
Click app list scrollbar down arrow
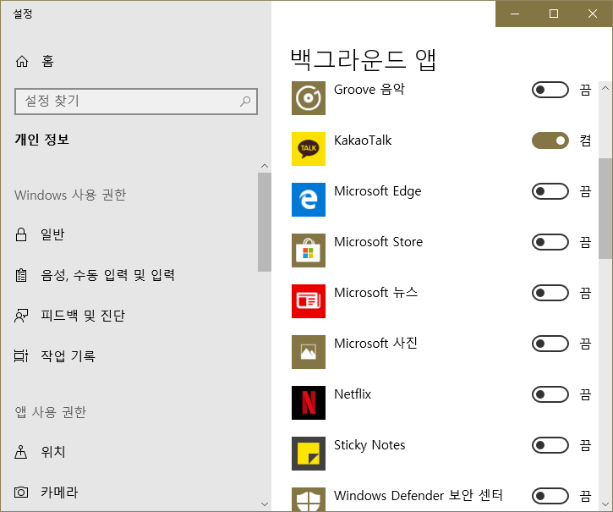605,504
